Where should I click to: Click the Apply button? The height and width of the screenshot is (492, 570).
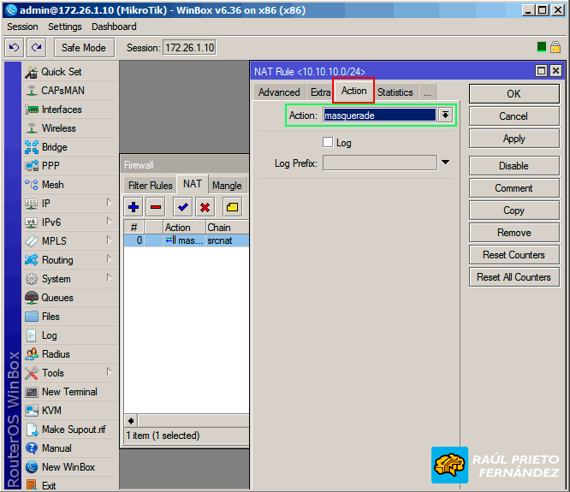click(514, 139)
